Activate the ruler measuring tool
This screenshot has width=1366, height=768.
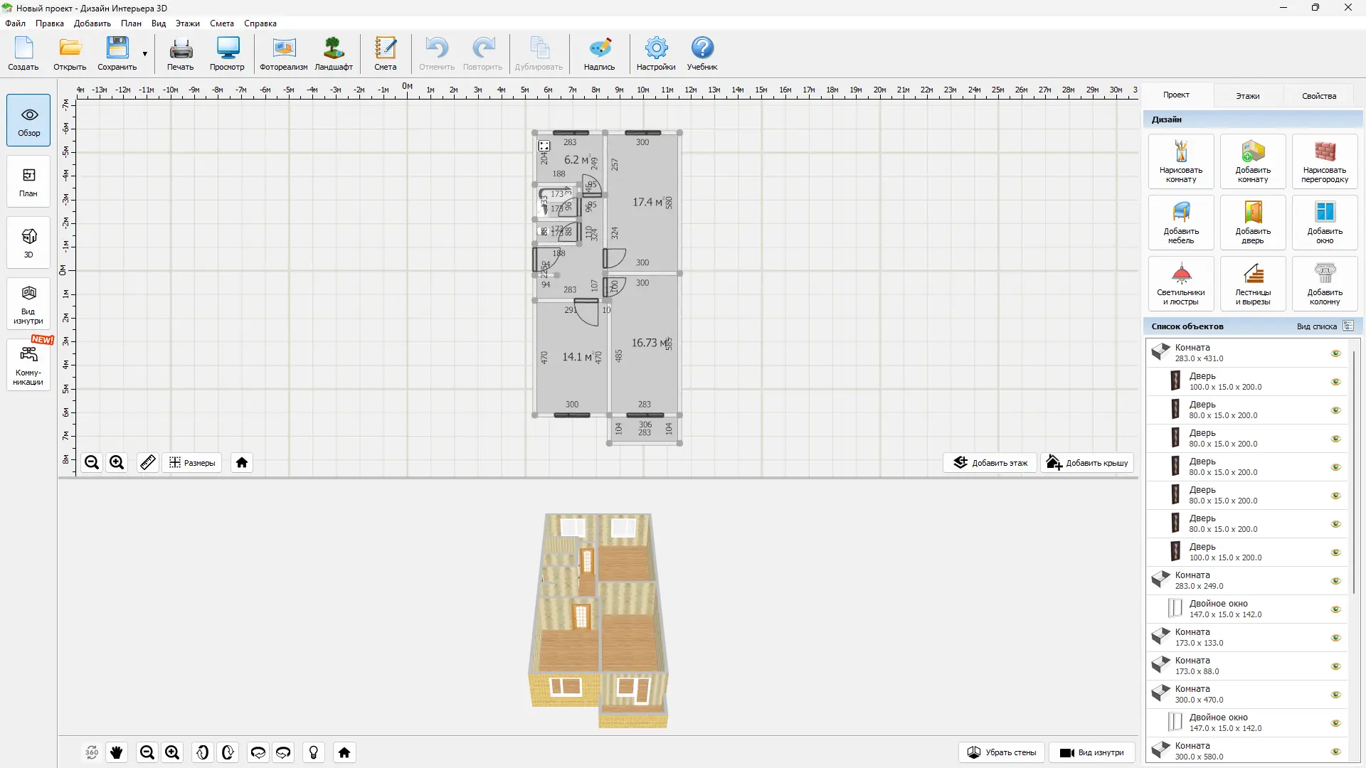point(147,463)
